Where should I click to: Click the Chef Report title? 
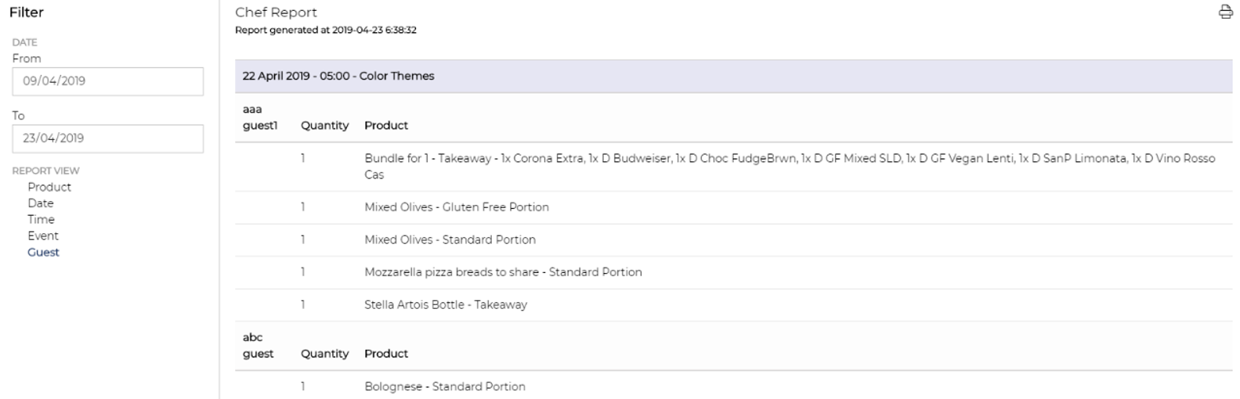276,13
